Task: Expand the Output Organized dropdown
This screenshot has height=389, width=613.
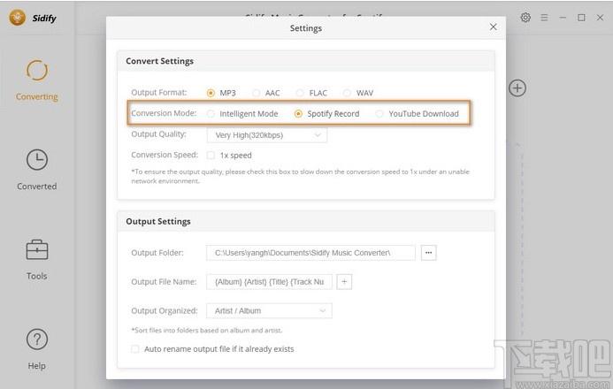Action: [270, 311]
